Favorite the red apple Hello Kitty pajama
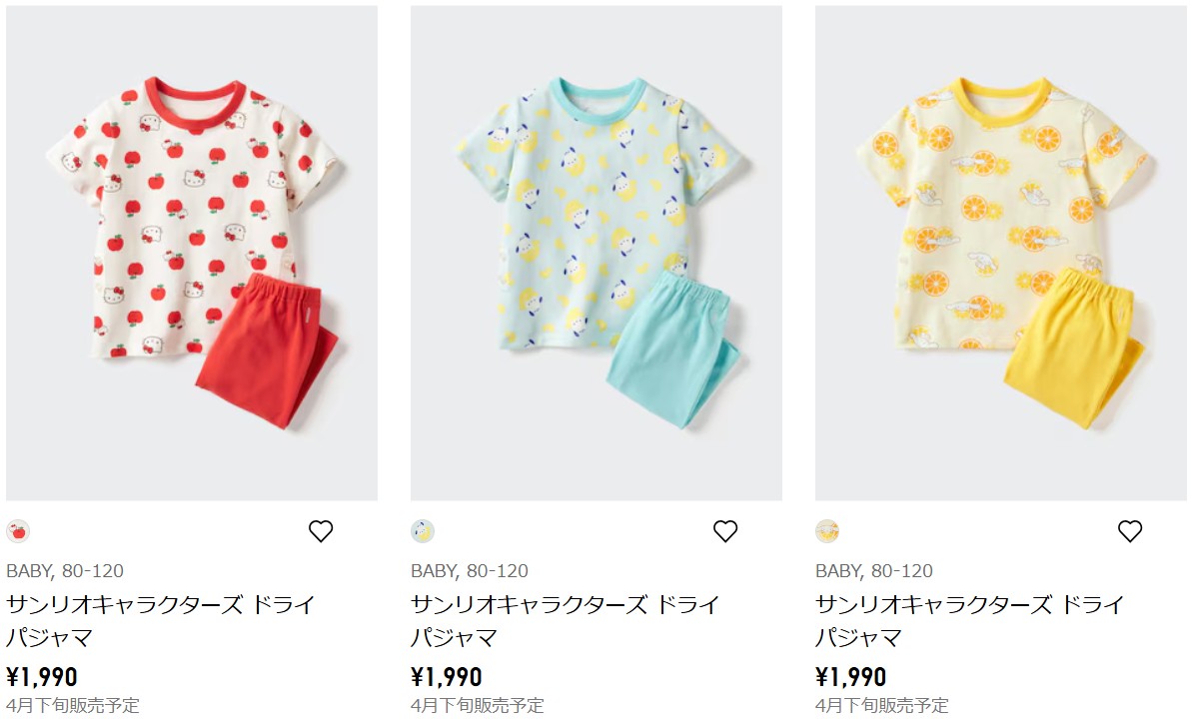 point(321,530)
